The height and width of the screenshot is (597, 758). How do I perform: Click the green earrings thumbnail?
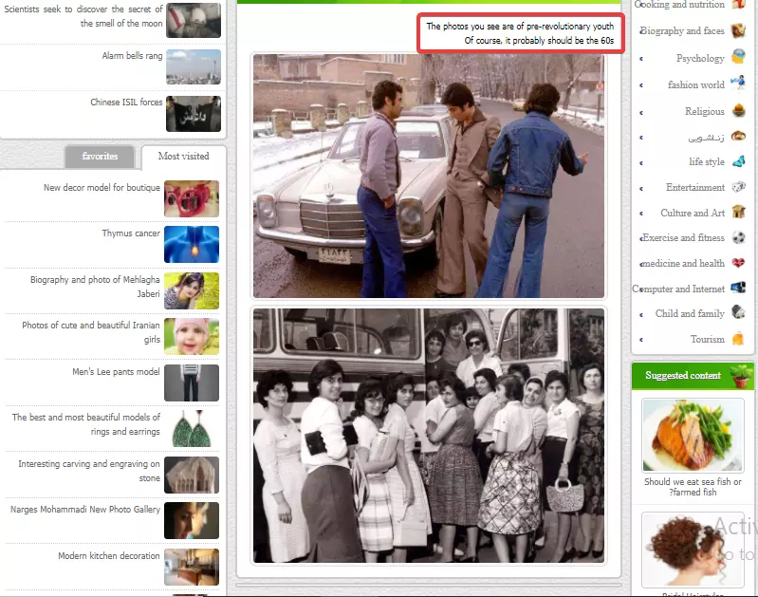[192, 429]
